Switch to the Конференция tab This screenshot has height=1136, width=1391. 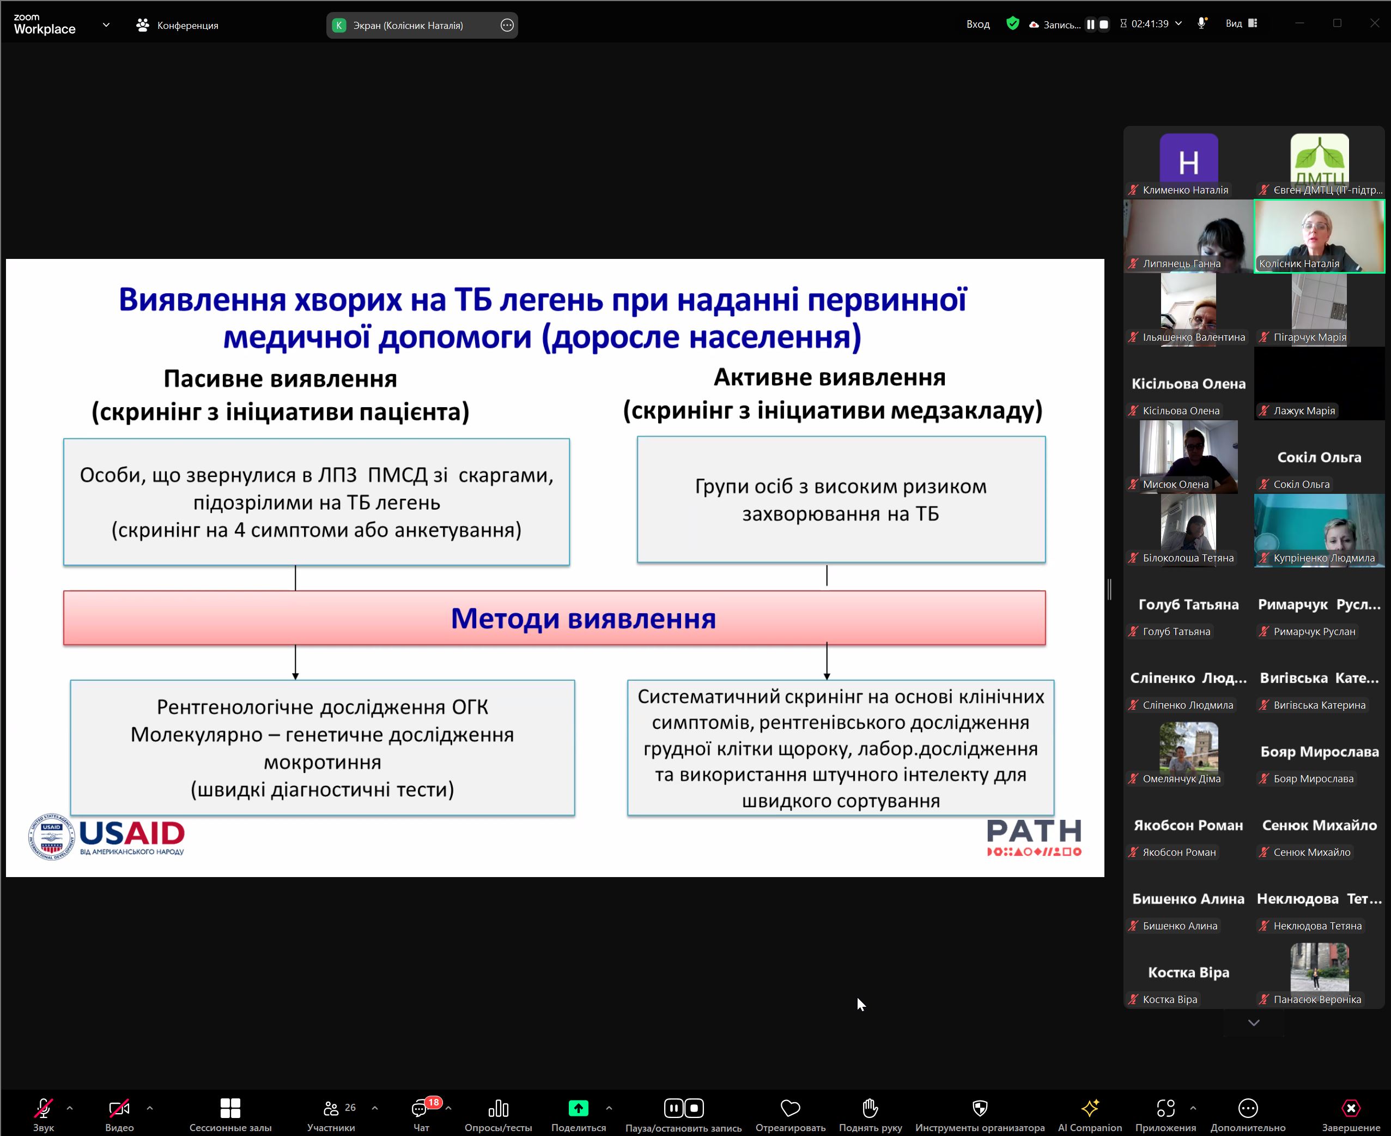pos(177,26)
